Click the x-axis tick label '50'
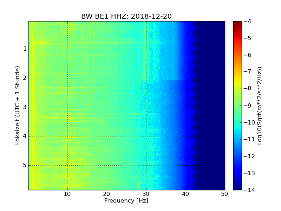This screenshot has height=211, width=281. click(224, 194)
